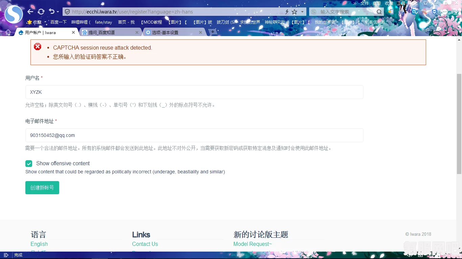
Task: Click the 电子邮件地址 input field
Action: pyautogui.click(x=194, y=135)
